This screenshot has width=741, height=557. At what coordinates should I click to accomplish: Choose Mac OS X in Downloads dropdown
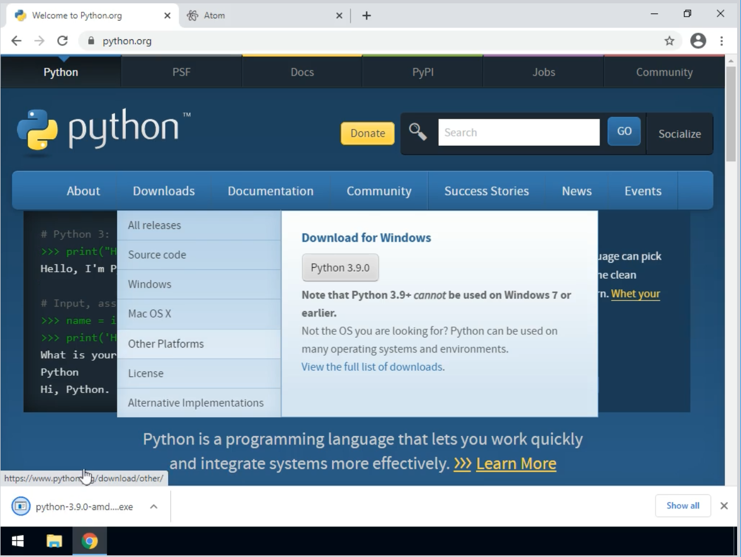199,314
